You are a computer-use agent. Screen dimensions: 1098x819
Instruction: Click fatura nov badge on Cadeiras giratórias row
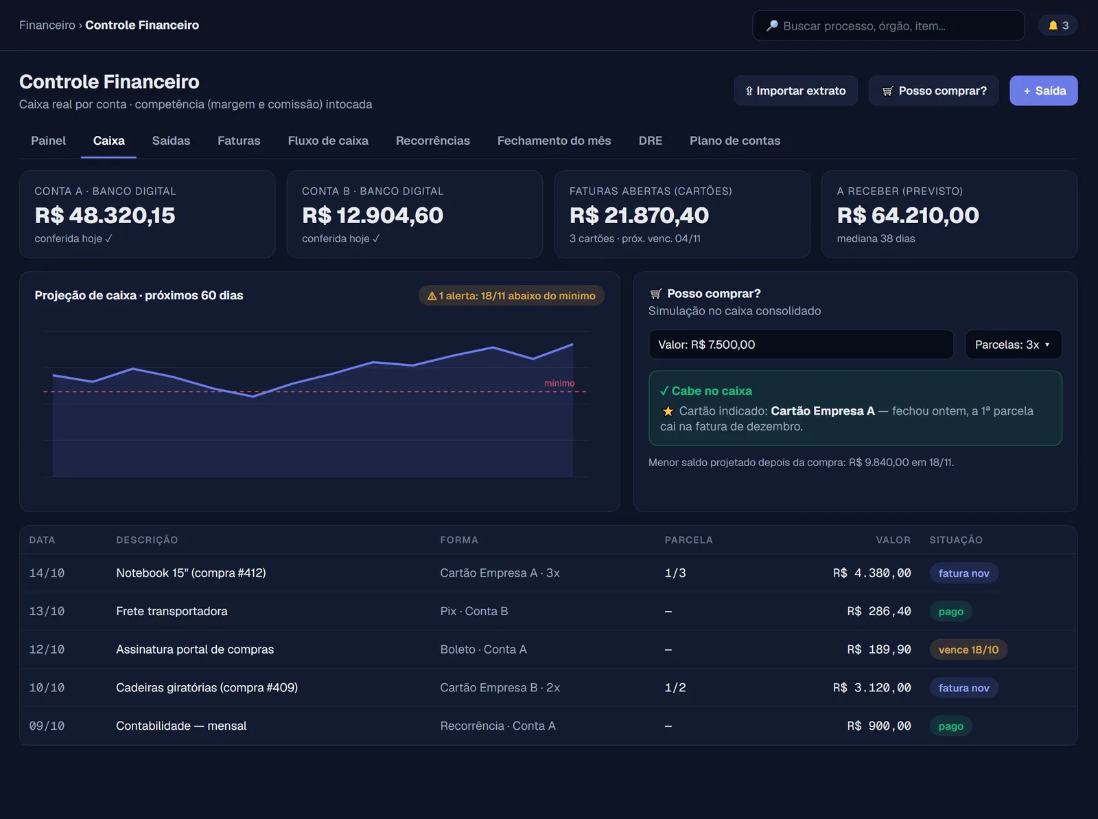pyautogui.click(x=963, y=688)
